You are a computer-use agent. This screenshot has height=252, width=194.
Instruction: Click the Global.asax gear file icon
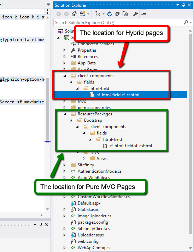[73, 210]
